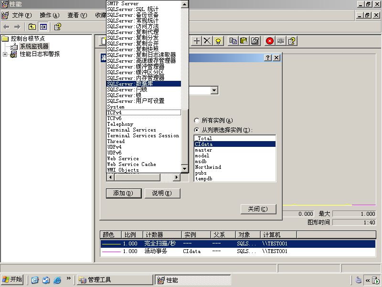The height and width of the screenshot is (287, 382).
Task: Click the Paste counter list icon
Action: point(244,41)
